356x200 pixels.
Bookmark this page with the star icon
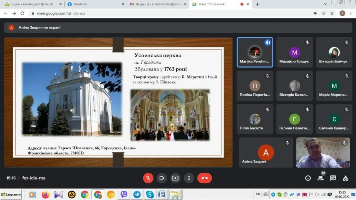[x=332, y=13]
